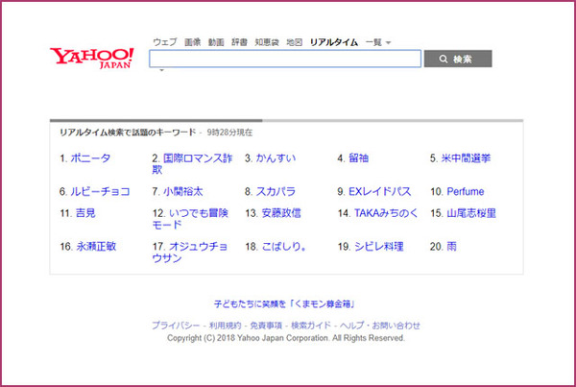
Task: Click the Copyright 2018 Yahoo Japan text
Action: pyautogui.click(x=286, y=338)
